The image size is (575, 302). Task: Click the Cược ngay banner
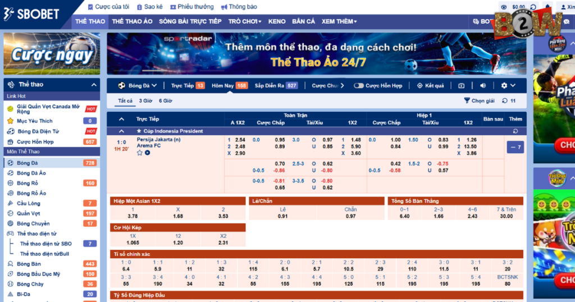52,53
